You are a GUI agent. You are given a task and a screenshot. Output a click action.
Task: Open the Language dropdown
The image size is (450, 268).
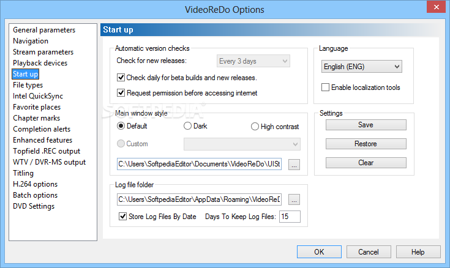pos(362,67)
